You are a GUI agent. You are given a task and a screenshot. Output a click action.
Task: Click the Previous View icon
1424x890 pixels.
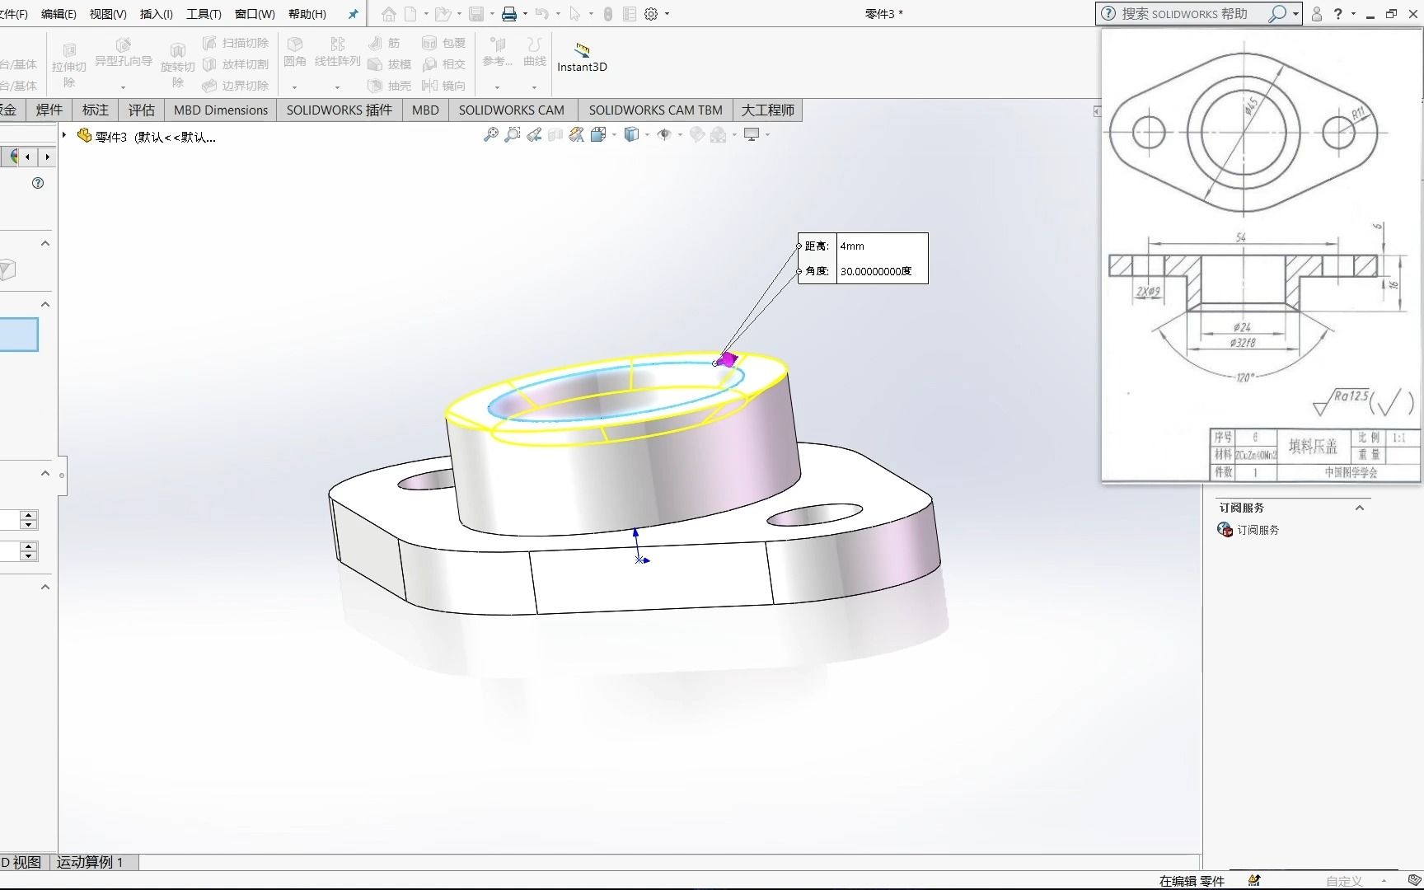[534, 134]
